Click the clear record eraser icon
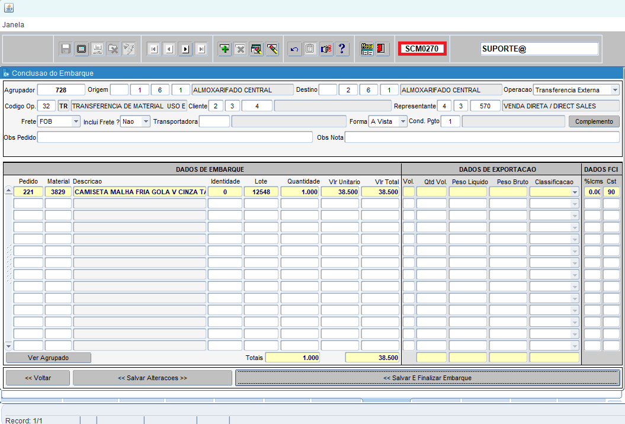Image resolution: width=625 pixels, height=424 pixels. [273, 49]
